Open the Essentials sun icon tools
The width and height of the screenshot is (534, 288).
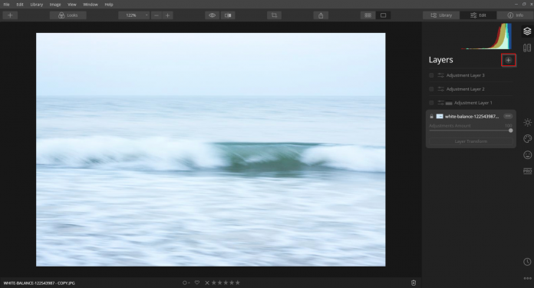[527, 122]
